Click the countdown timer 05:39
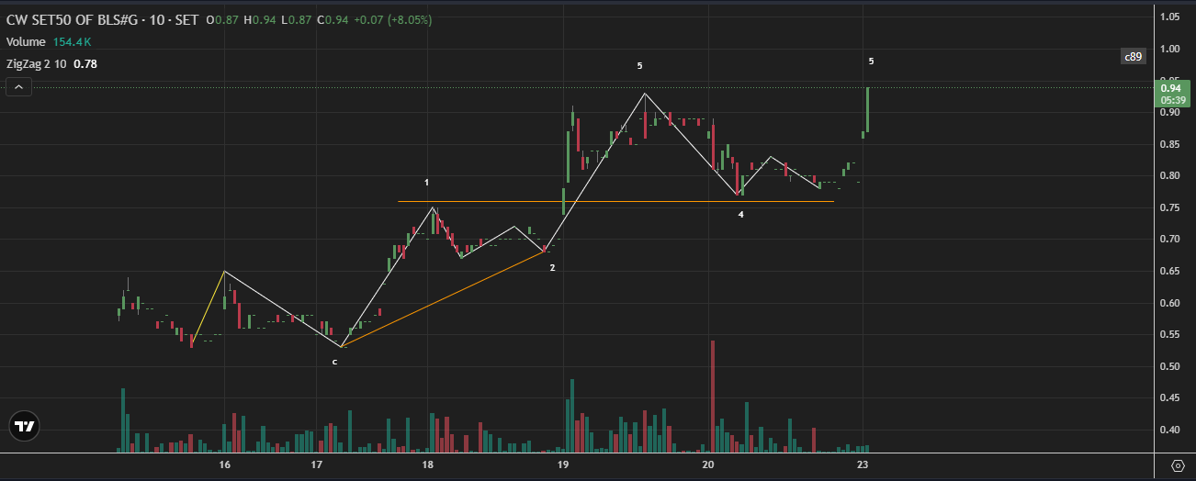The width and height of the screenshot is (1196, 481). 1171,99
